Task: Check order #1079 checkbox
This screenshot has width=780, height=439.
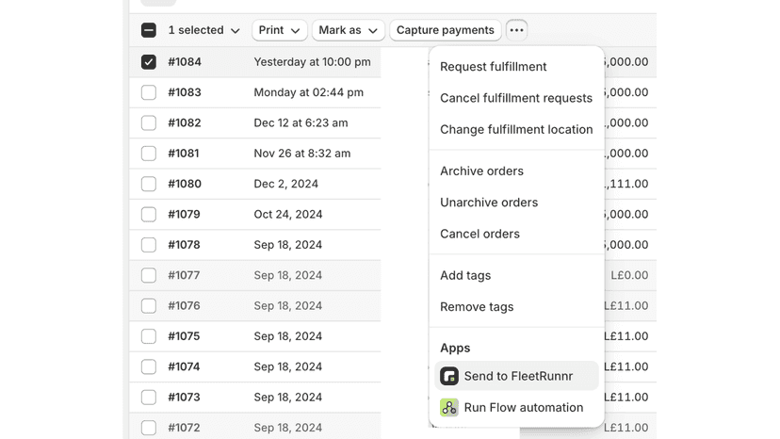Action: pos(148,215)
